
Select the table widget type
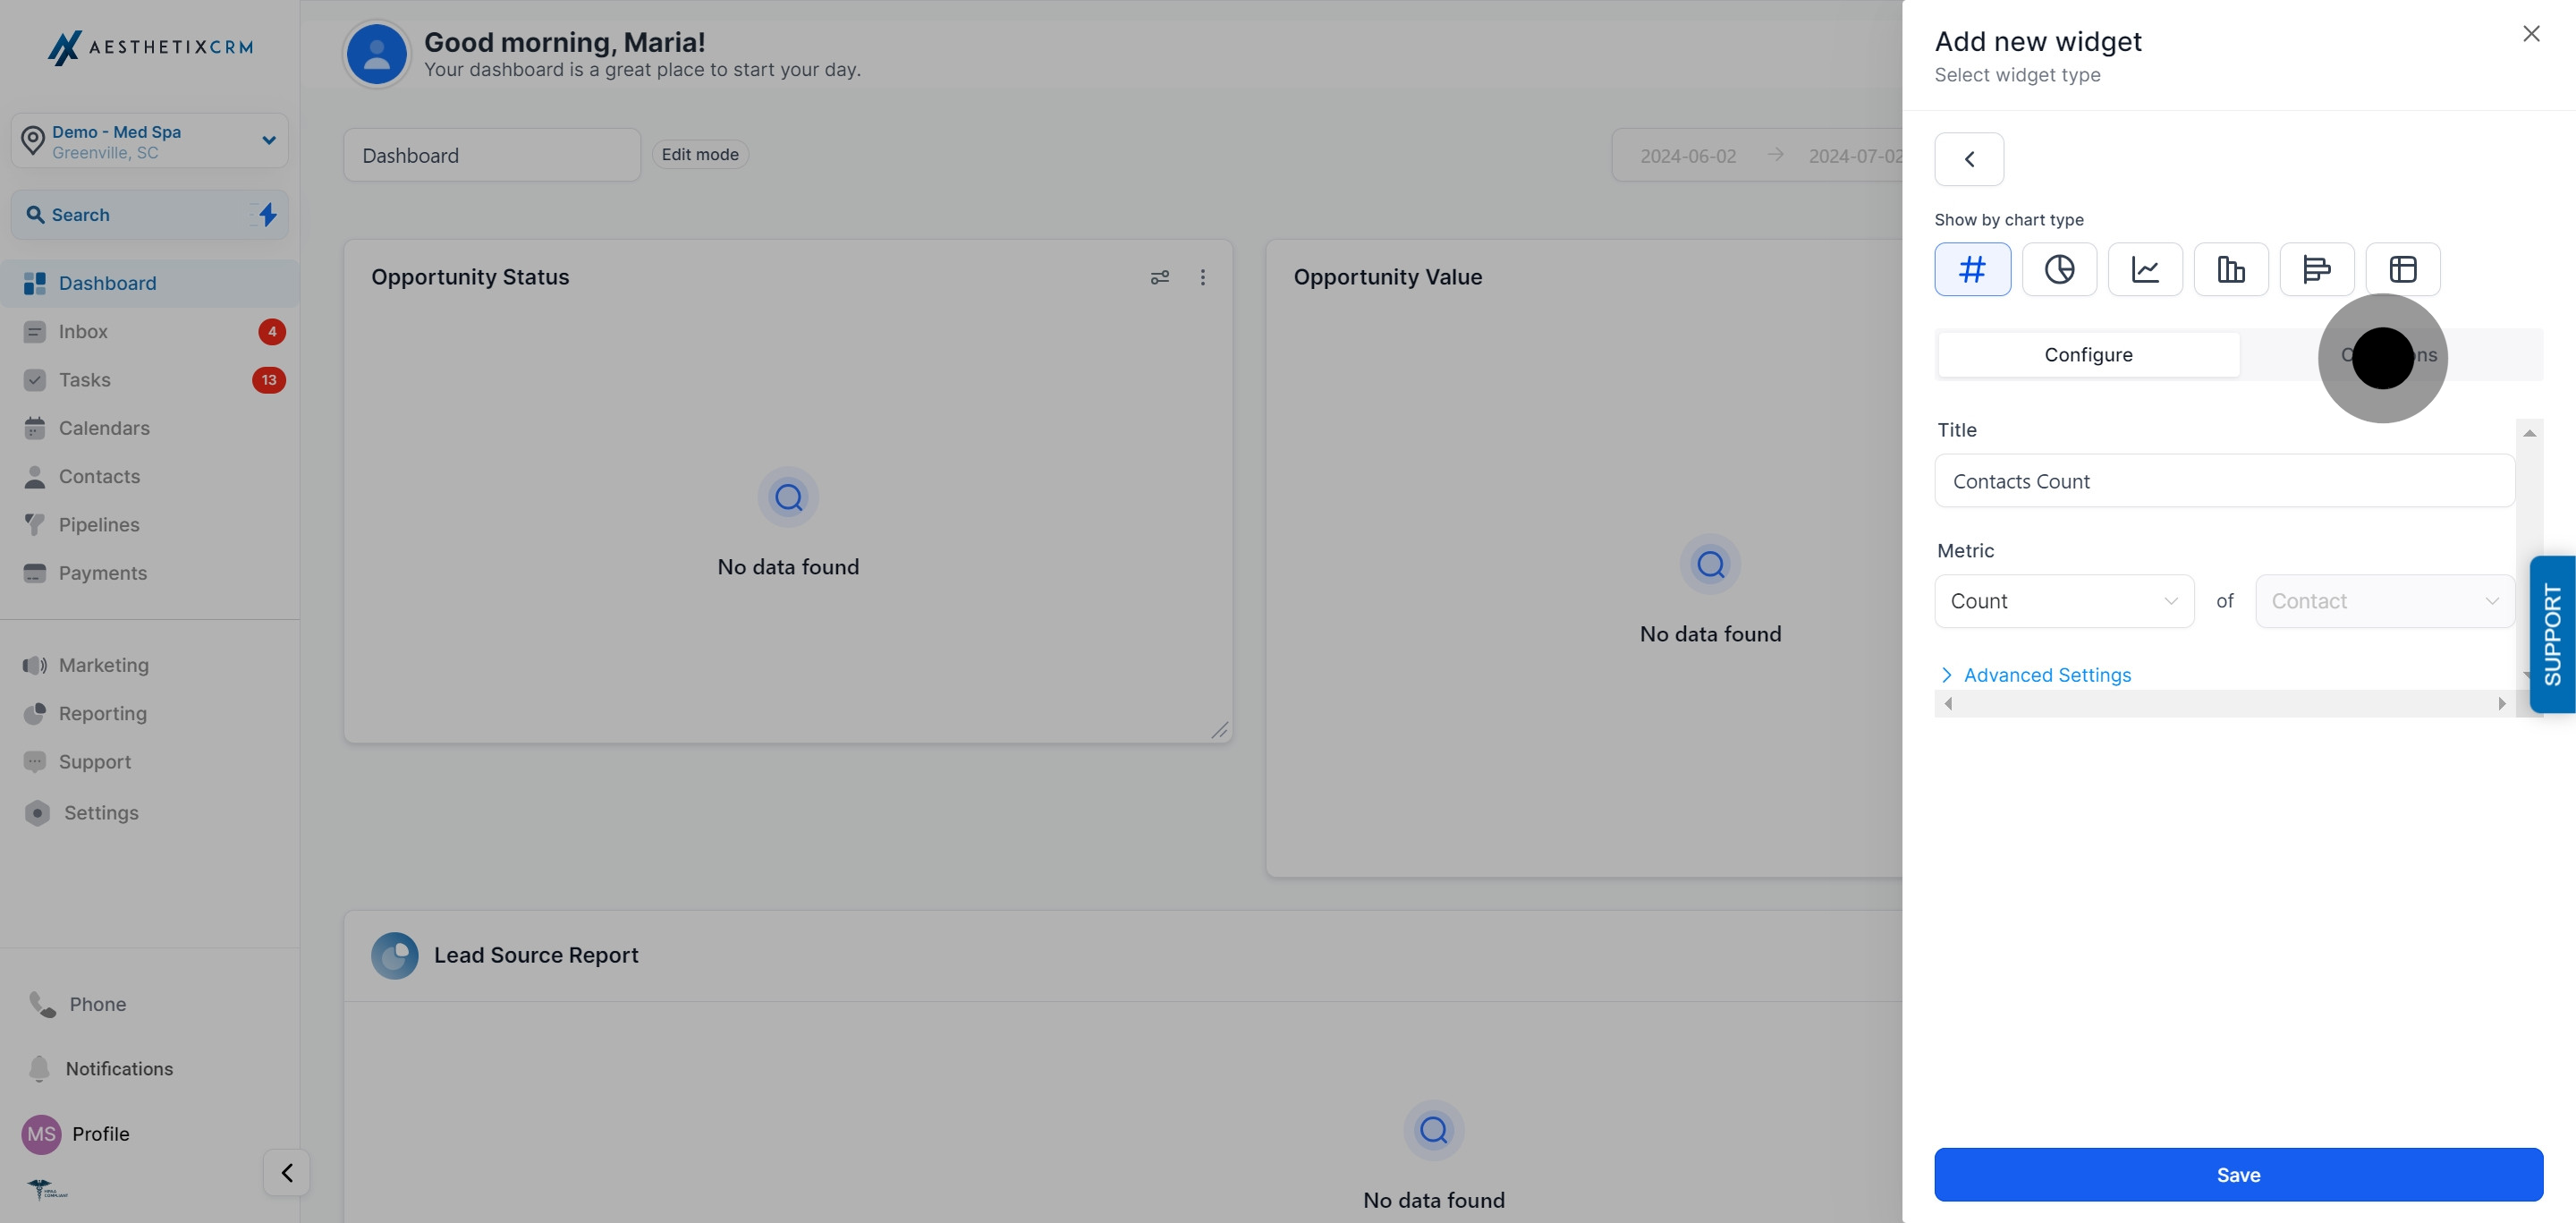[x=2402, y=269]
